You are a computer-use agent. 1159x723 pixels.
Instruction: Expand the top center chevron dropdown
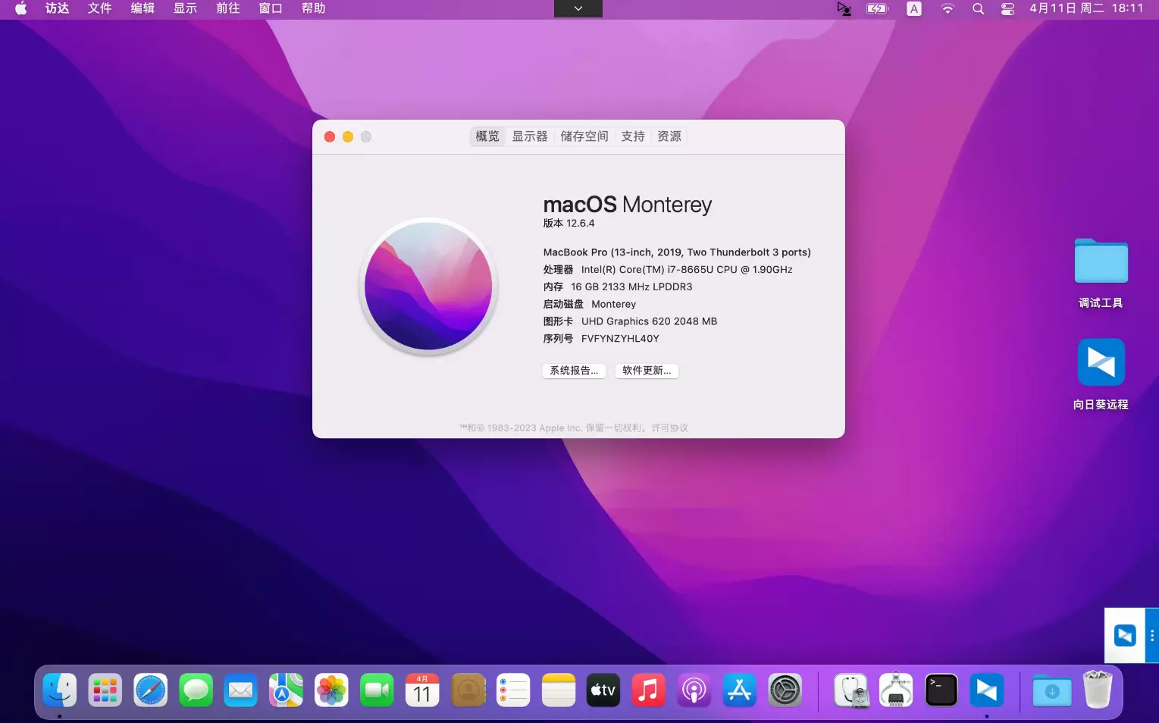click(x=578, y=8)
